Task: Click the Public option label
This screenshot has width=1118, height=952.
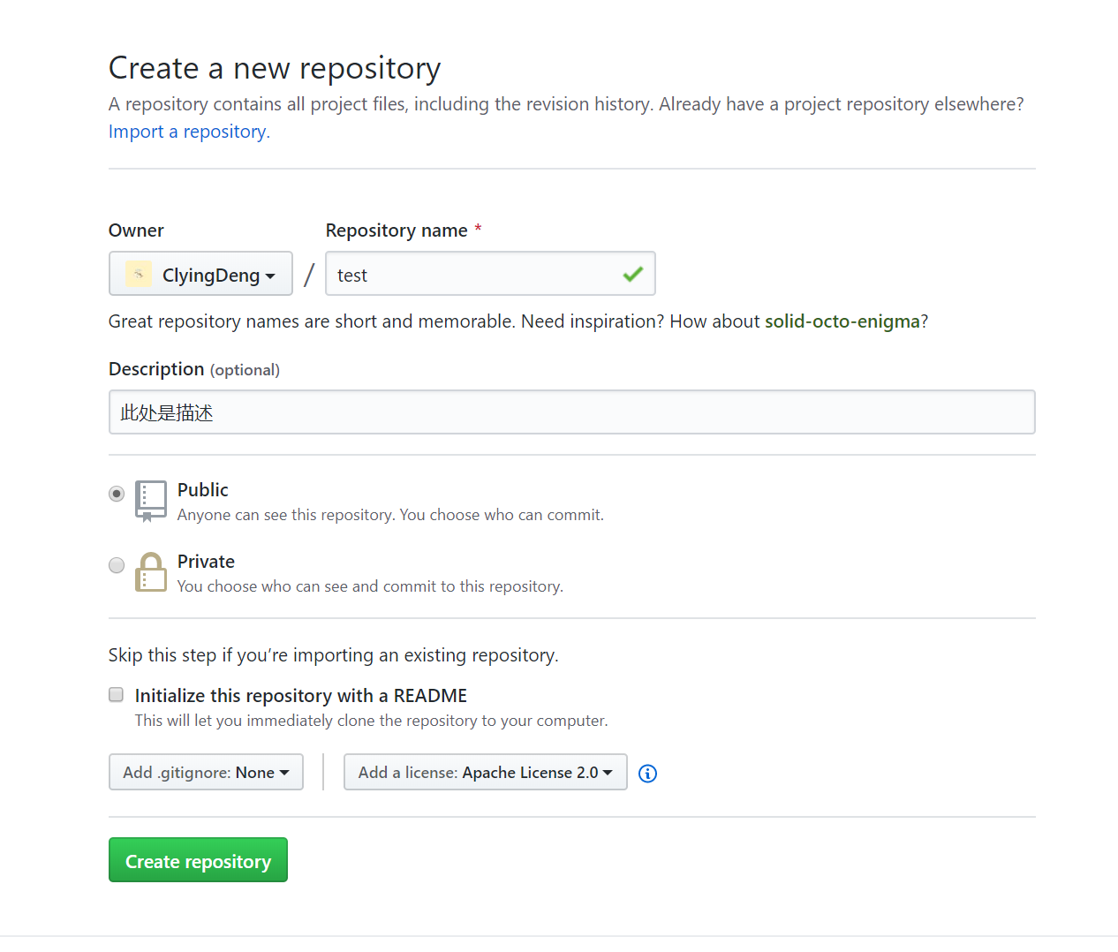Action: point(203,490)
